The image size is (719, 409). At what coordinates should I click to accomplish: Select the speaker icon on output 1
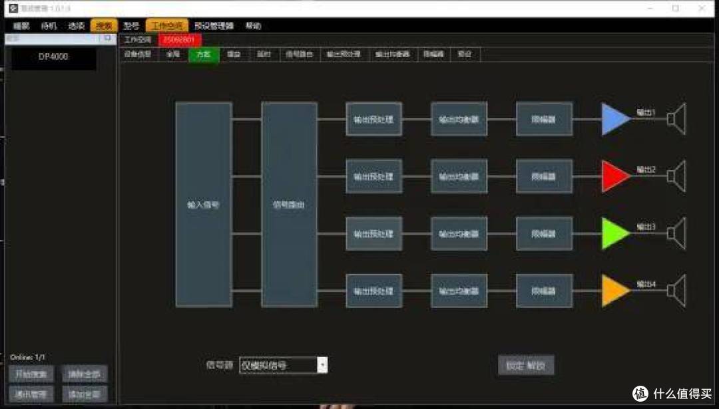click(x=676, y=119)
